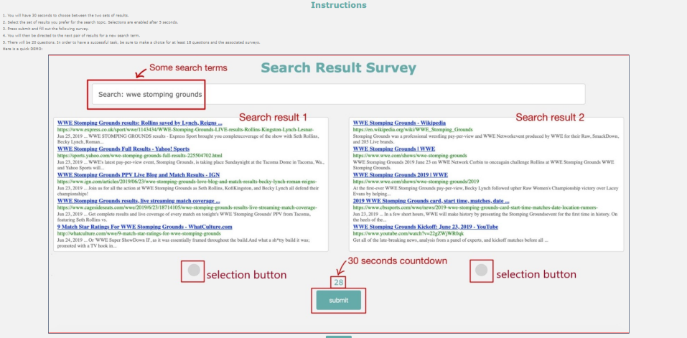
Task: Click the Wikipedia snippet about professional wrestling pay-per-view
Action: 485,139
